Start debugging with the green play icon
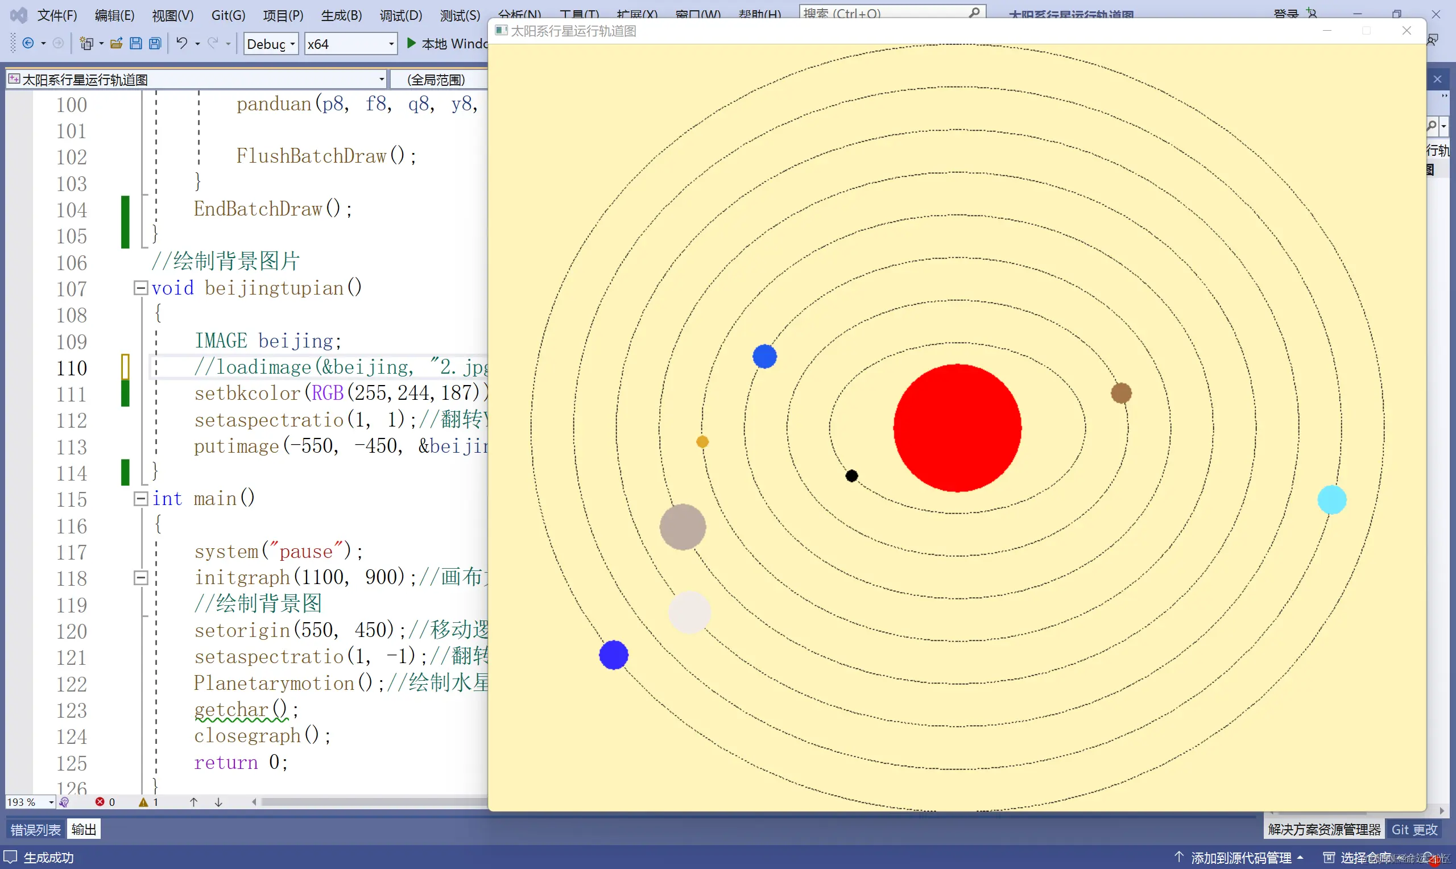The width and height of the screenshot is (1456, 869). [x=412, y=43]
